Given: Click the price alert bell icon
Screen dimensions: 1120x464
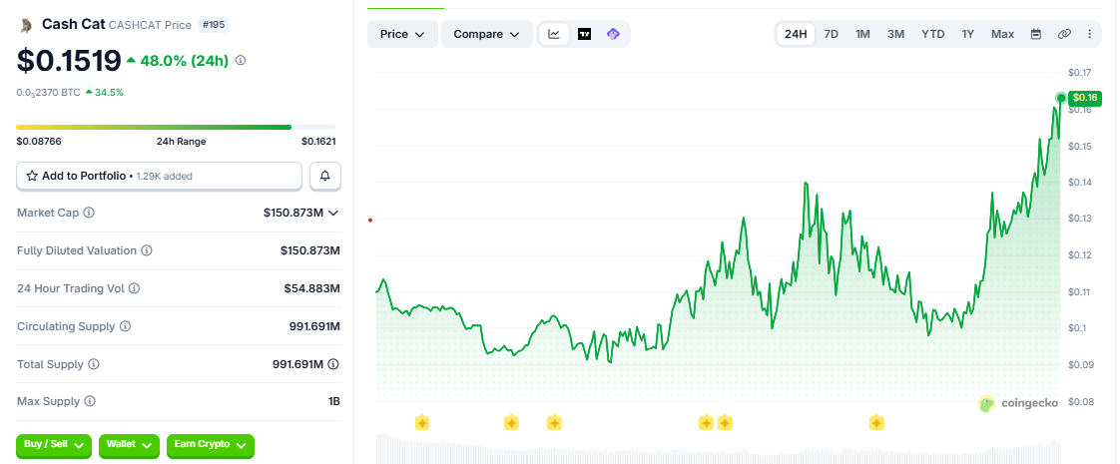Looking at the screenshot, I should click(x=325, y=176).
